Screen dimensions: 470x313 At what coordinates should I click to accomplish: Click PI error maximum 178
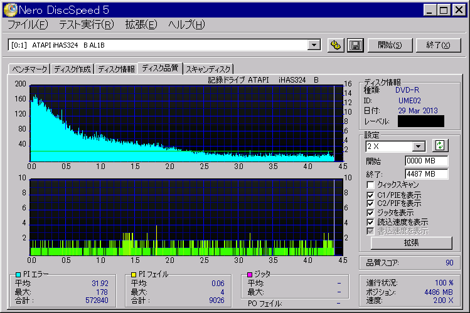tap(102, 292)
